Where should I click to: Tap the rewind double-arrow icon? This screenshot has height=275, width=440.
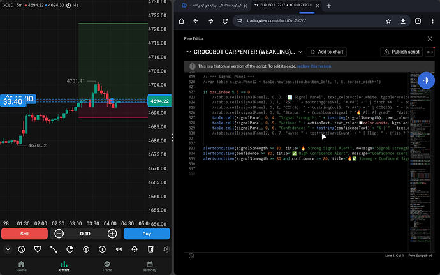pos(119,249)
